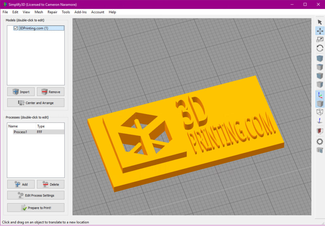Image resolution: width=325 pixels, height=226 pixels.
Task: Toggle solid model rendering
Action: (320, 103)
